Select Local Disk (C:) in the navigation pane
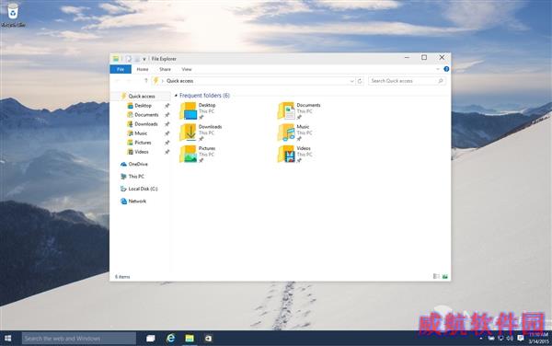This screenshot has width=552, height=346. pos(143,189)
